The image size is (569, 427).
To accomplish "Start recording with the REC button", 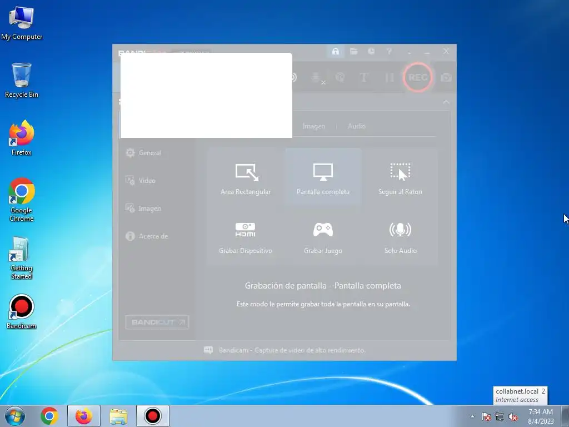I will (x=418, y=77).
